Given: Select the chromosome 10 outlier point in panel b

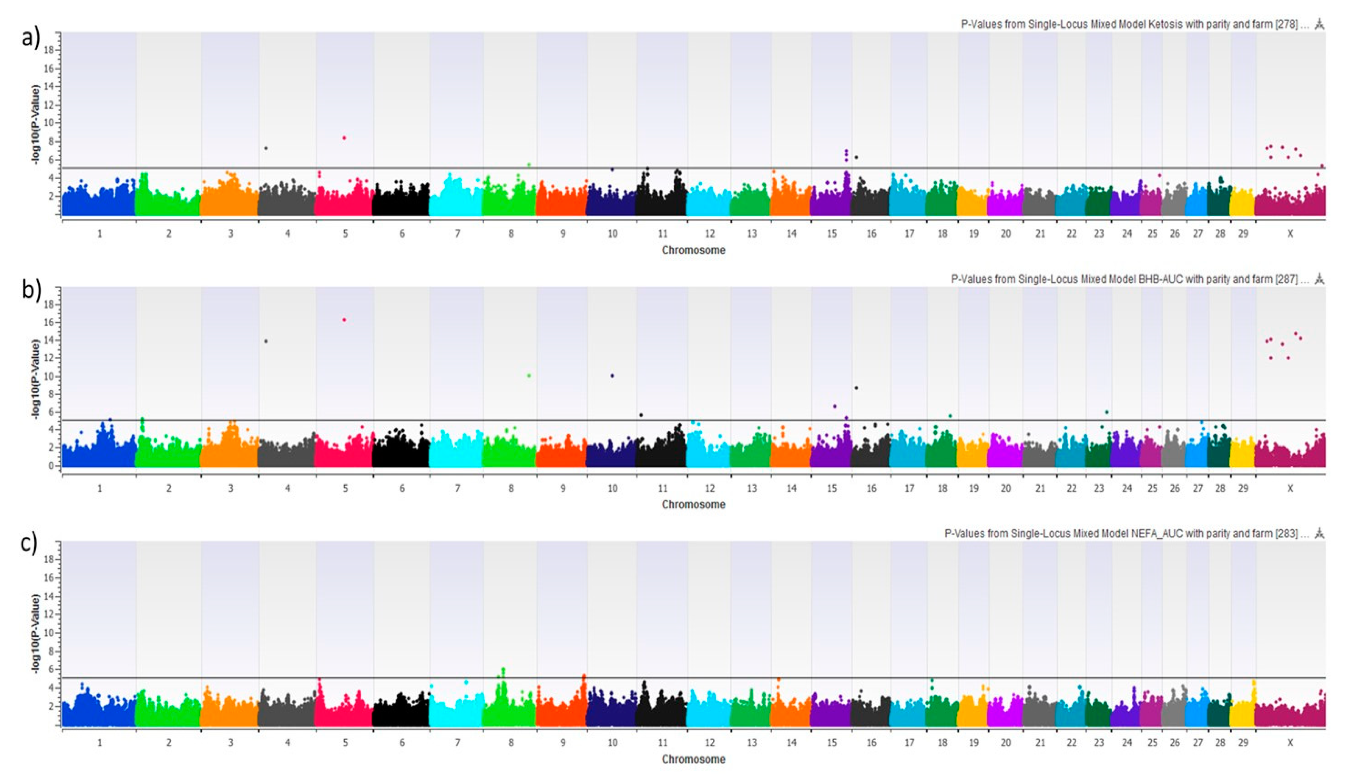Looking at the screenshot, I should click(x=612, y=376).
